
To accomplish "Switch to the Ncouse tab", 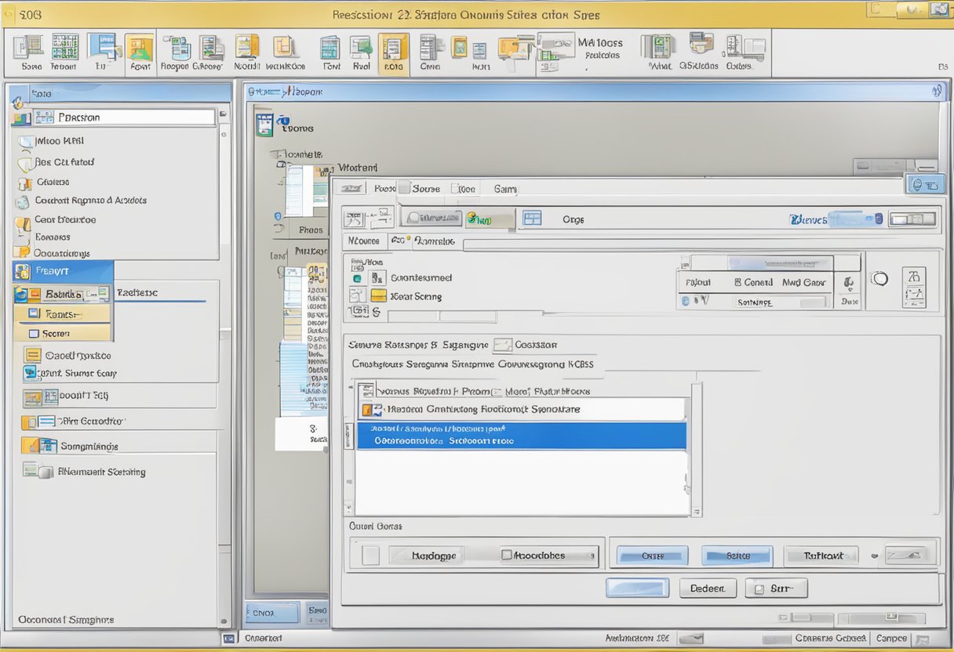I will click(364, 241).
